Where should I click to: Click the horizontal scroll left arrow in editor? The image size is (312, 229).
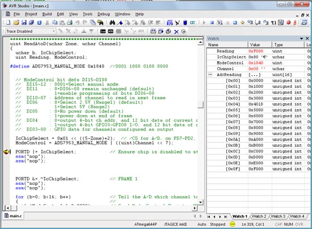tap(8, 208)
